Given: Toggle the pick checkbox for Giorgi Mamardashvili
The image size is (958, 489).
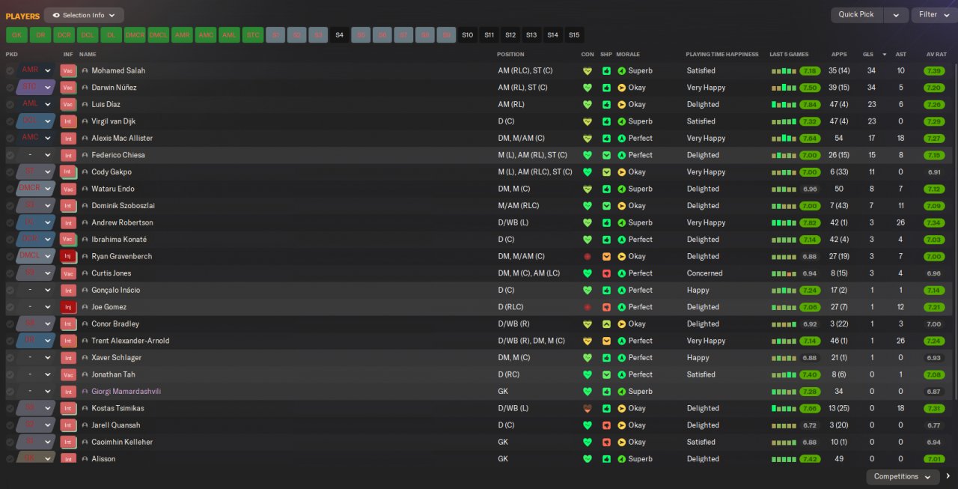Looking at the screenshot, I should pyautogui.click(x=10, y=392).
